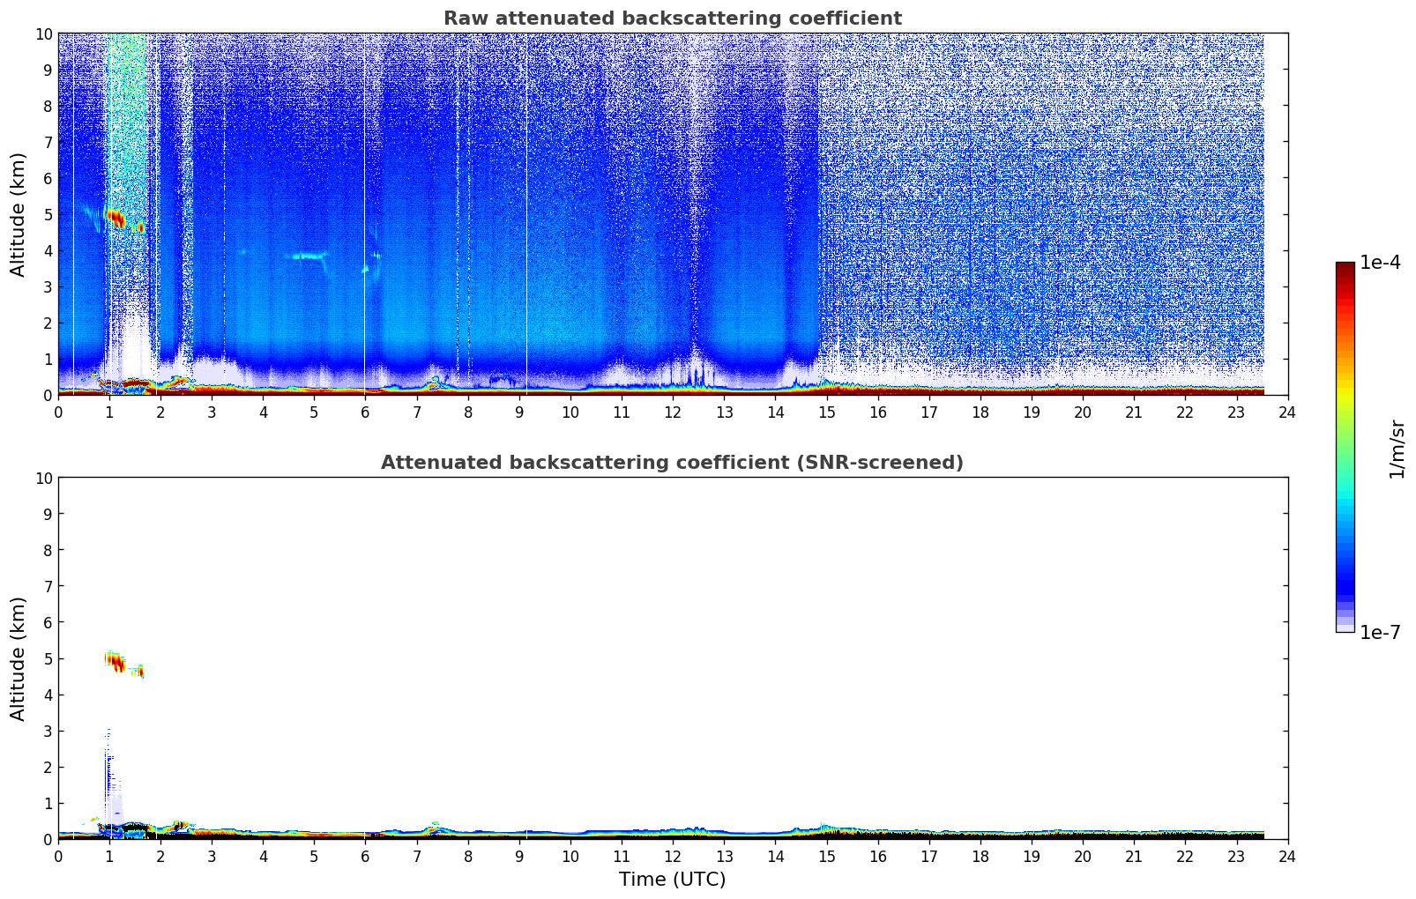
Task: Click hour 12 tick on bottom time axis
Action: (673, 856)
